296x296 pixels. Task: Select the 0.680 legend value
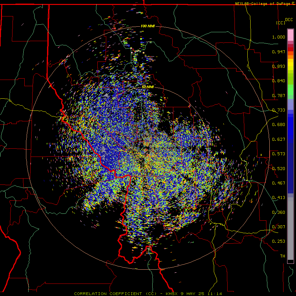[x=279, y=125]
